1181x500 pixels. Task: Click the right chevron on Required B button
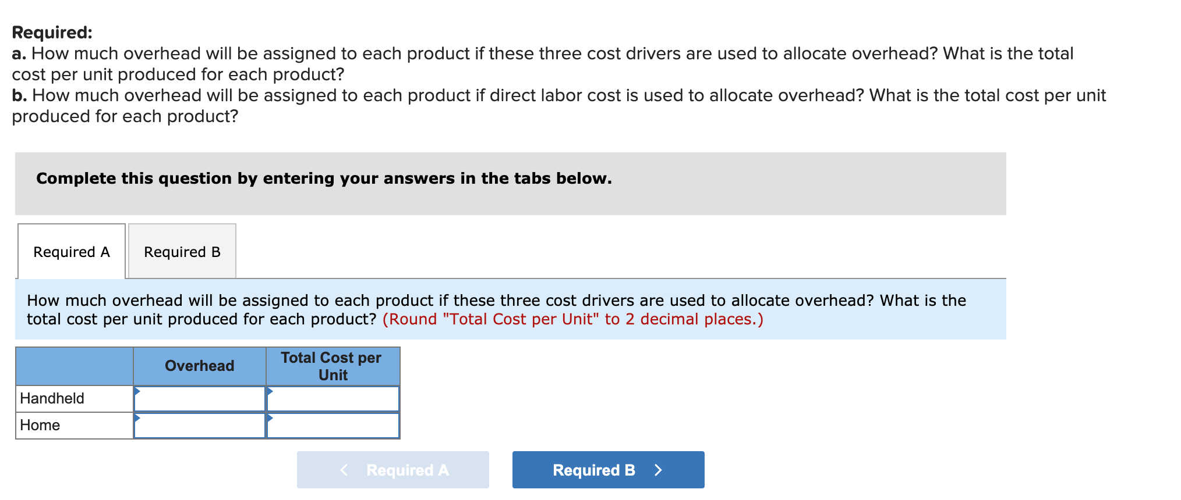click(658, 469)
